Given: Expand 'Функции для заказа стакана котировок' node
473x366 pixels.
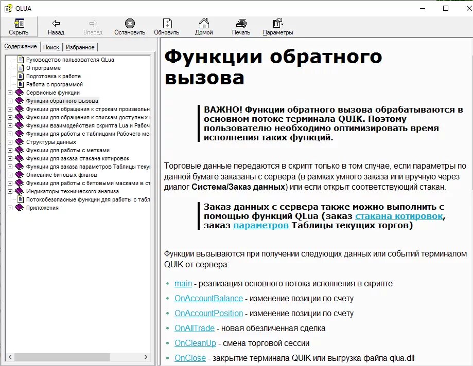Looking at the screenshot, I should [10, 158].
